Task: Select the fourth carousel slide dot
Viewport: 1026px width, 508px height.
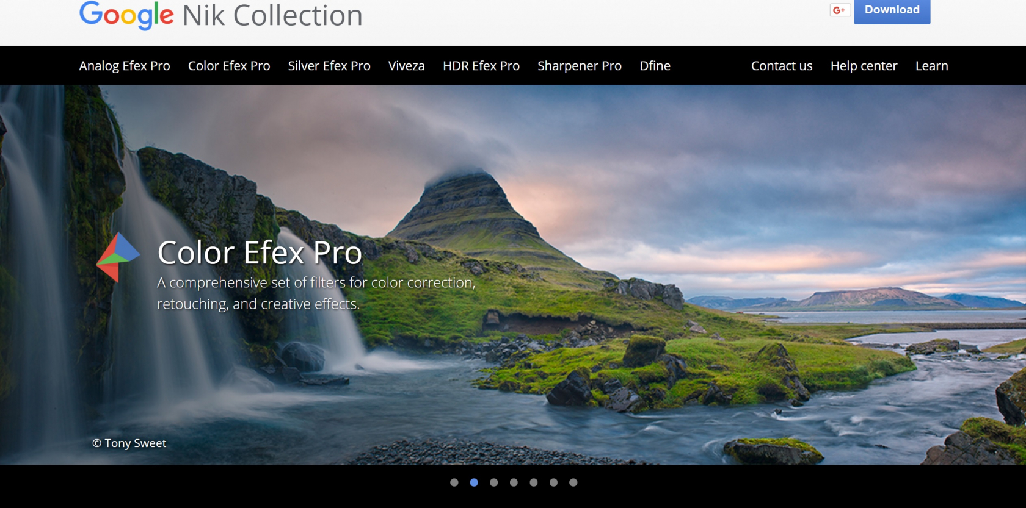Action: pyautogui.click(x=514, y=482)
